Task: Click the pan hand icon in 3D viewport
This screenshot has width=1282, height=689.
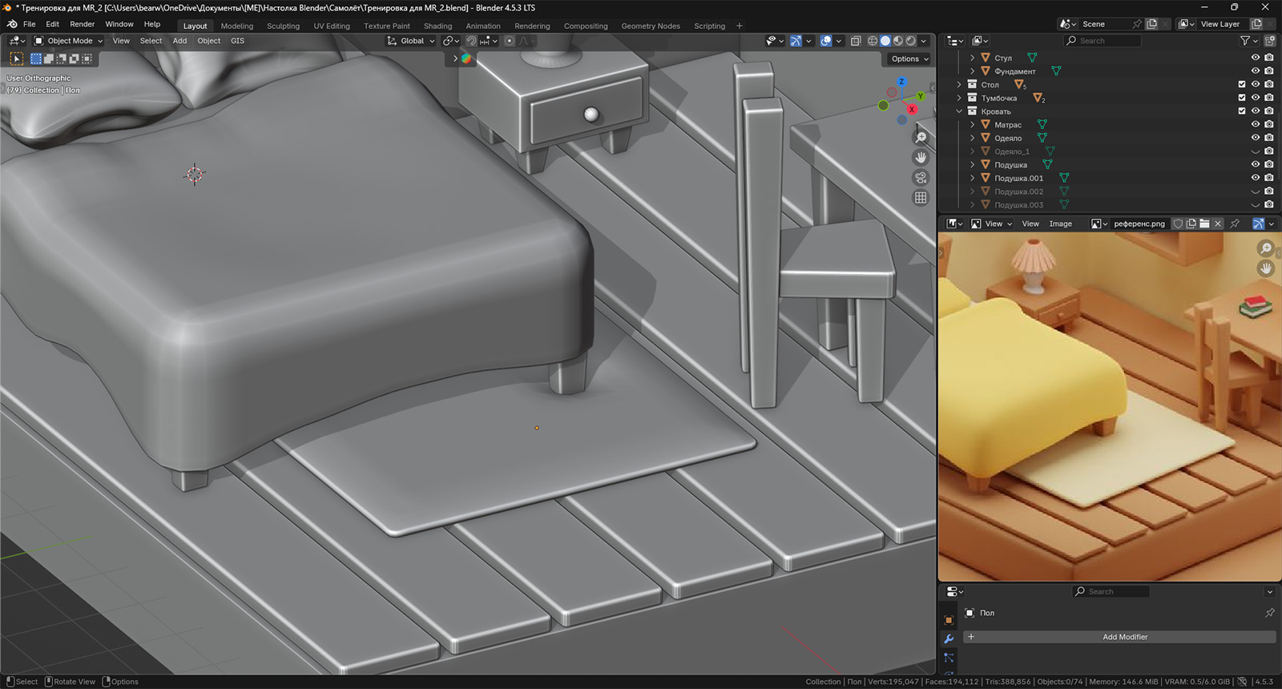Action: coord(921,158)
